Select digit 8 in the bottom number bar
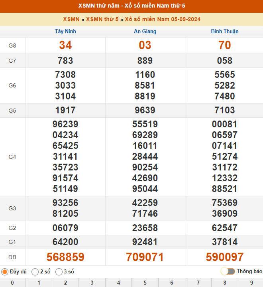Image resolution: width=263 pixels, height=287 pixels. (225, 283)
